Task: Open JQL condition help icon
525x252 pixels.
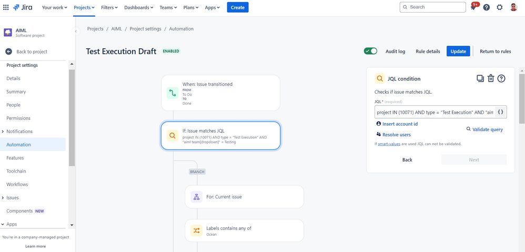Action: pyautogui.click(x=501, y=78)
